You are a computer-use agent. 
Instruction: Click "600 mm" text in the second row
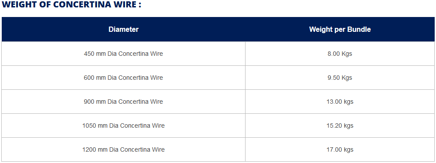coord(95,78)
